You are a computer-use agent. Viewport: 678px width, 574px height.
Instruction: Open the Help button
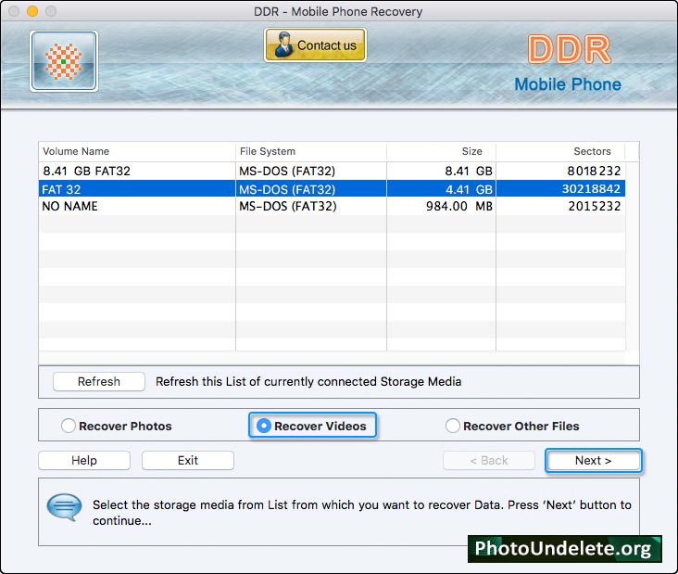[84, 460]
